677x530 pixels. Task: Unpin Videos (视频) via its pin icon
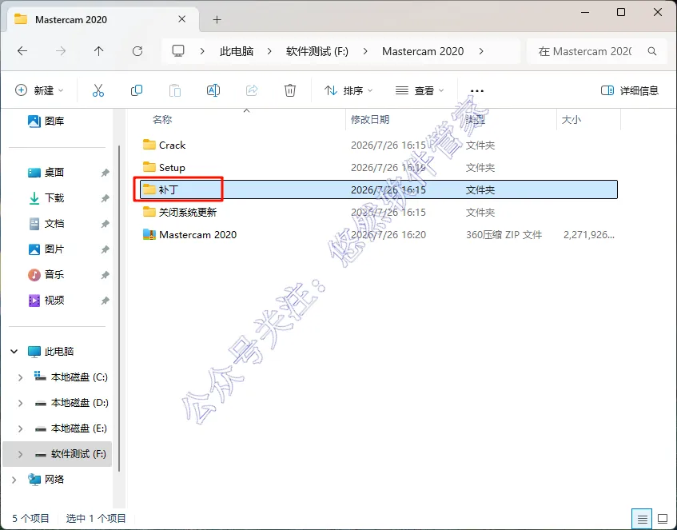point(105,301)
